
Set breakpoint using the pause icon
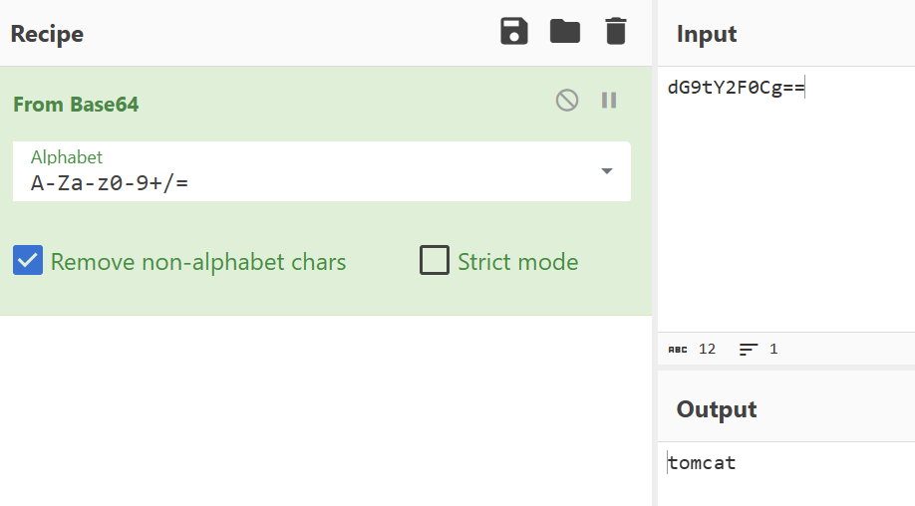[609, 101]
